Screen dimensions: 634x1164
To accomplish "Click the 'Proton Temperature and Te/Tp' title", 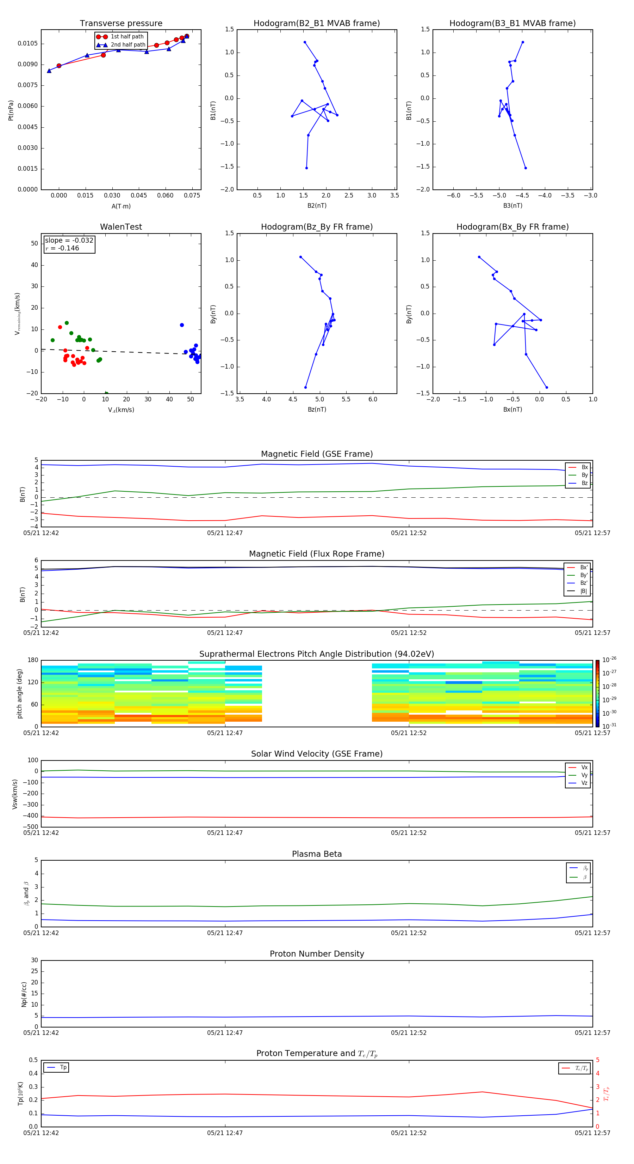I will pyautogui.click(x=317, y=1053).
